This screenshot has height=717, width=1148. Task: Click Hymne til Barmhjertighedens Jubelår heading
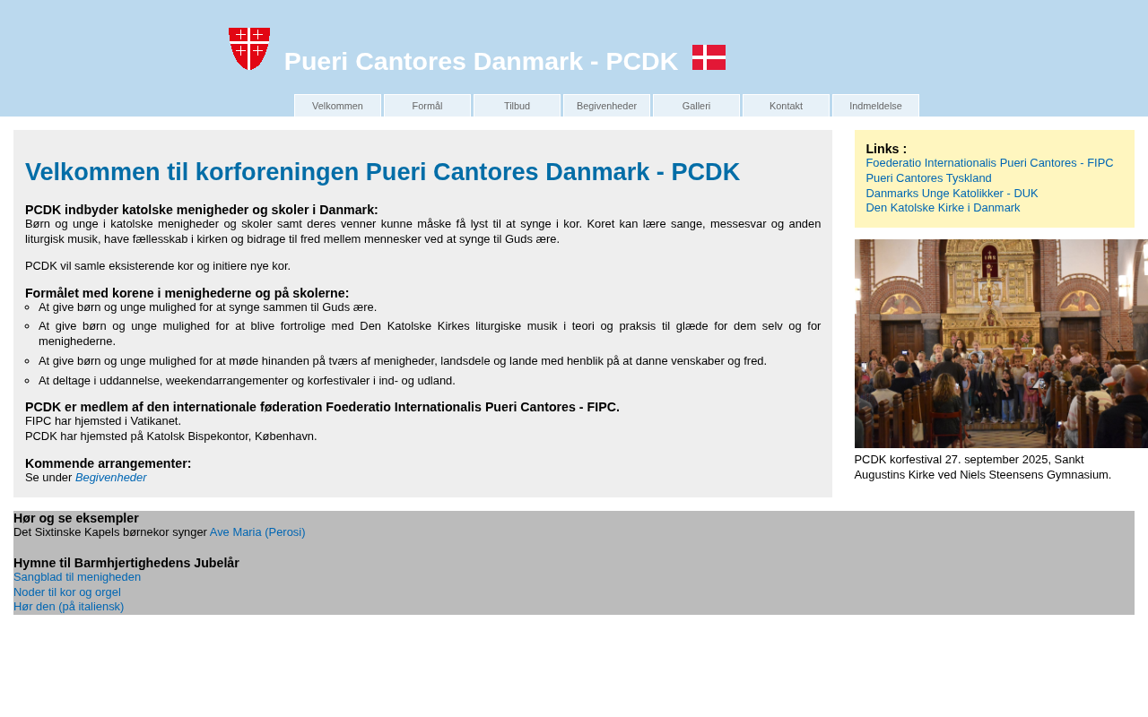(x=126, y=563)
